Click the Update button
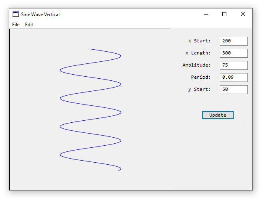 point(217,115)
